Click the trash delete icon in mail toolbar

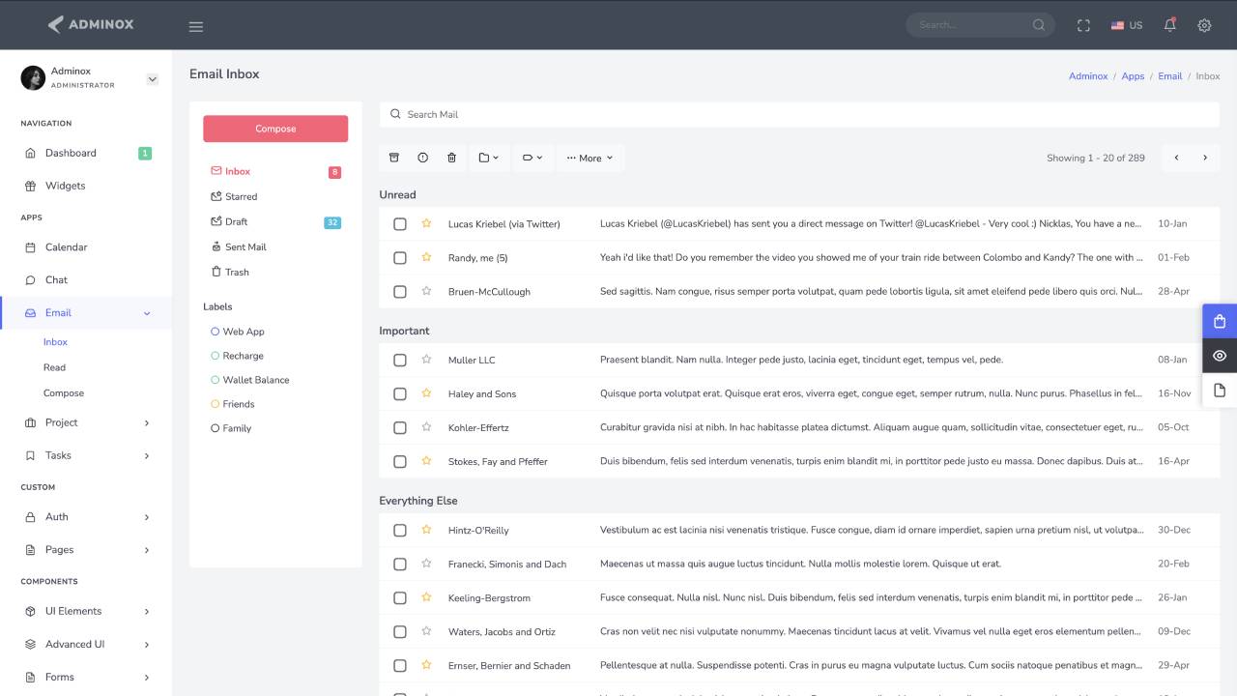click(451, 158)
